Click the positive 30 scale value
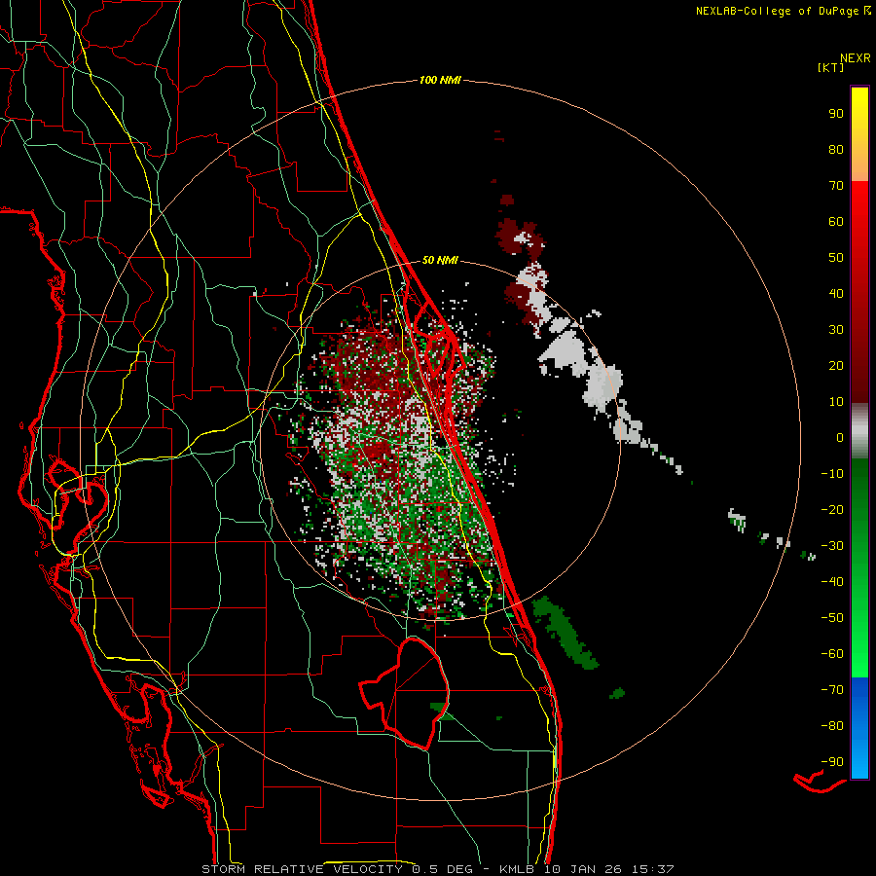This screenshot has width=876, height=876. [836, 330]
